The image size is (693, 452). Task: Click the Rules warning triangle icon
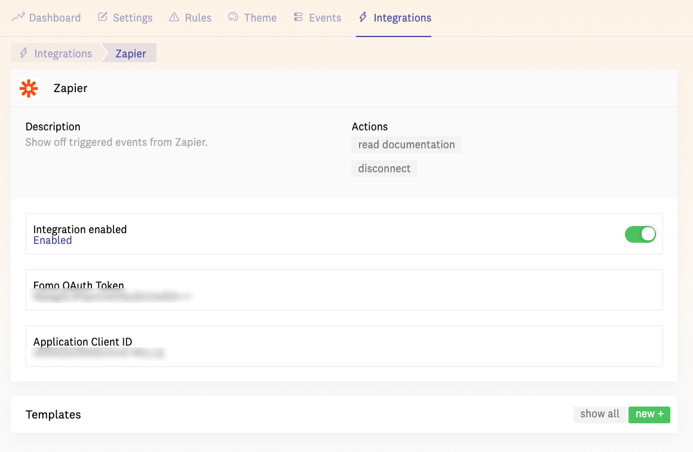174,17
